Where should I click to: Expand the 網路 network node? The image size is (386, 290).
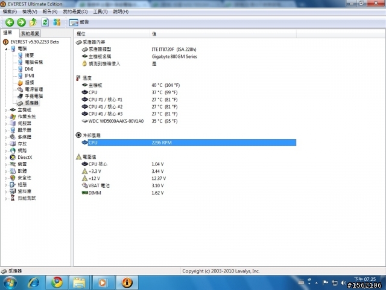pyautogui.click(x=6, y=150)
